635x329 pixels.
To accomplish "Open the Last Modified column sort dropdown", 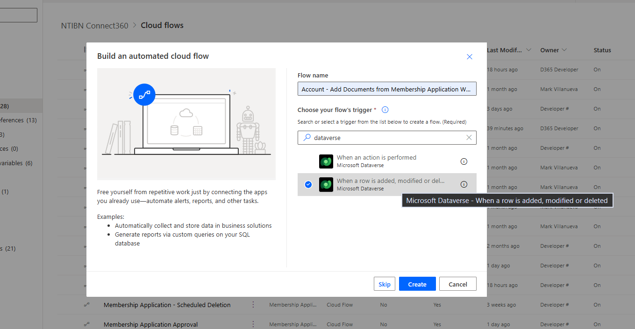I will pyautogui.click(x=528, y=50).
